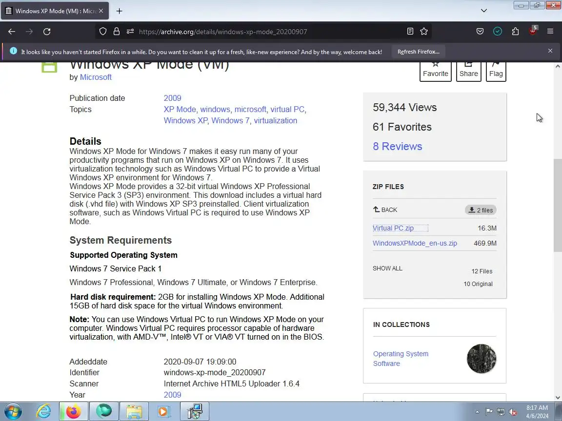Close the Windows XP Mode tab

click(101, 11)
